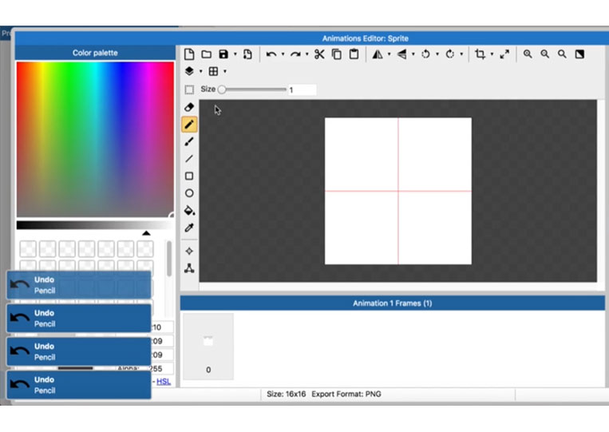Click the layers stack icon
The image size is (609, 432).
(x=189, y=71)
